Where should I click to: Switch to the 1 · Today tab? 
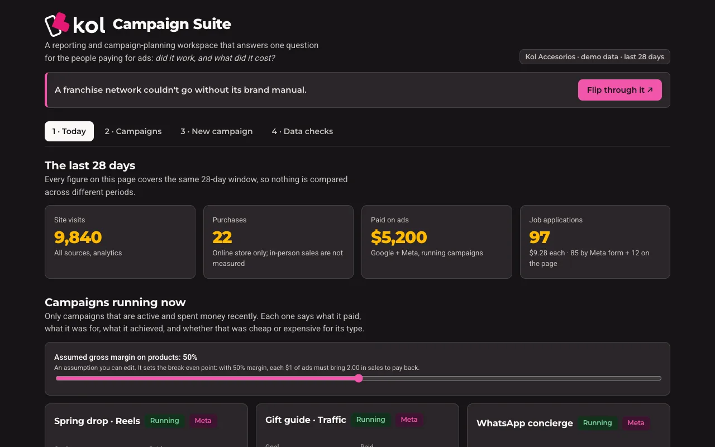(x=69, y=131)
